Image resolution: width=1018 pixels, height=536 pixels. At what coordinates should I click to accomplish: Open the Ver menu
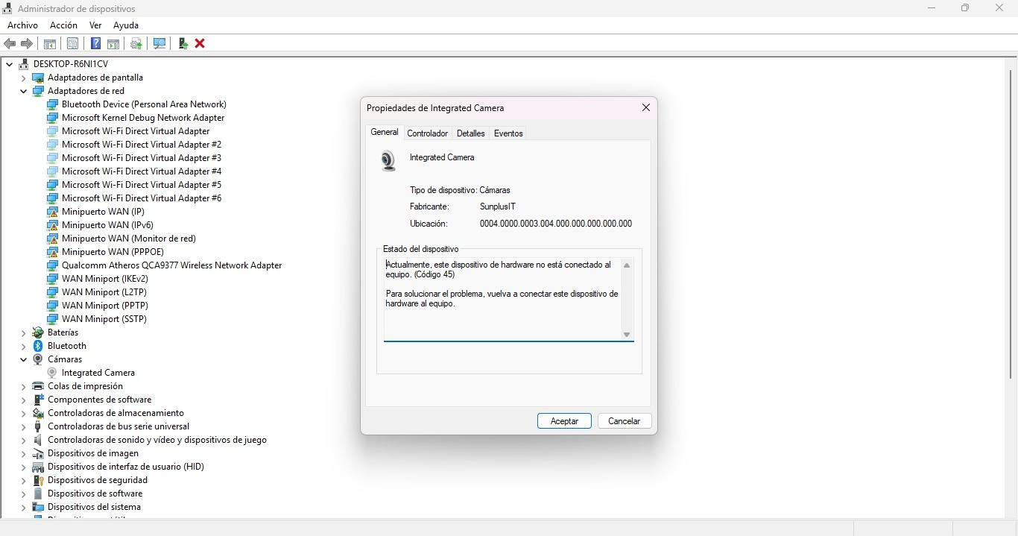95,25
